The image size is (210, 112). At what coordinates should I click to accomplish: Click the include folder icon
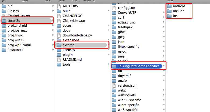point(169,11)
